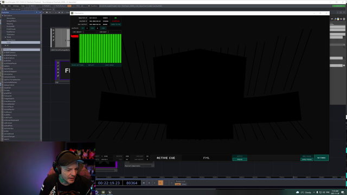Click the SHOW MOUSE button

(x=307, y=159)
